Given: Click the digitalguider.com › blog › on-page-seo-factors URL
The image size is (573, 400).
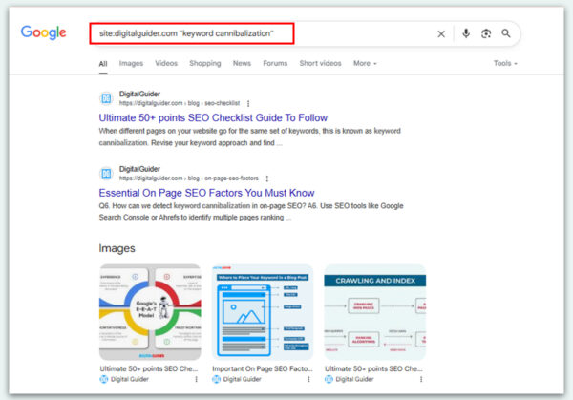Looking at the screenshot, I should point(188,179).
